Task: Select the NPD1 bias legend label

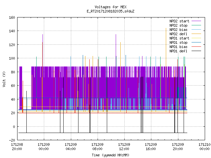Action: click(x=178, y=47)
